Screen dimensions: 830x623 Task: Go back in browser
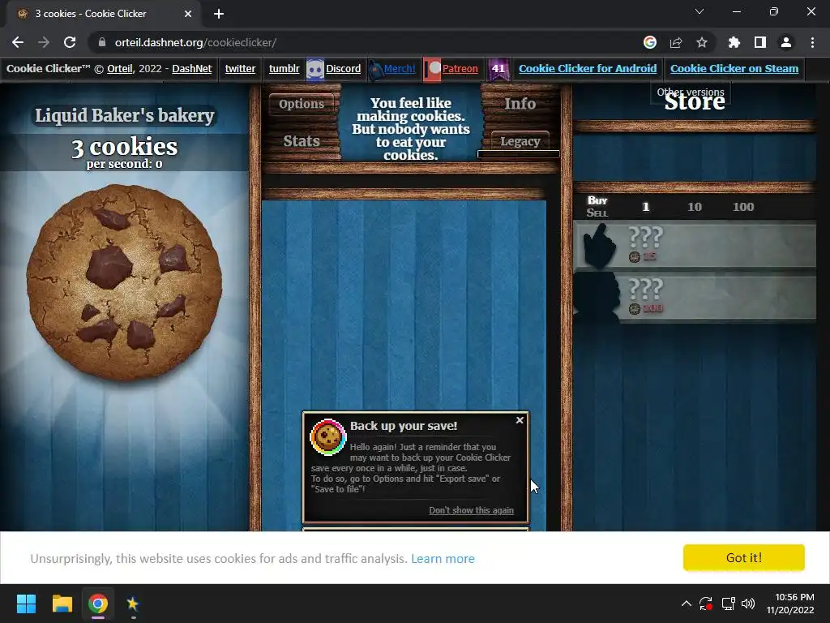tap(18, 42)
